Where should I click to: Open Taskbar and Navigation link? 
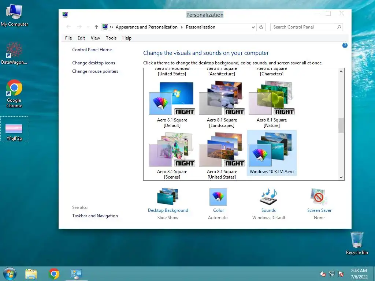(95, 216)
